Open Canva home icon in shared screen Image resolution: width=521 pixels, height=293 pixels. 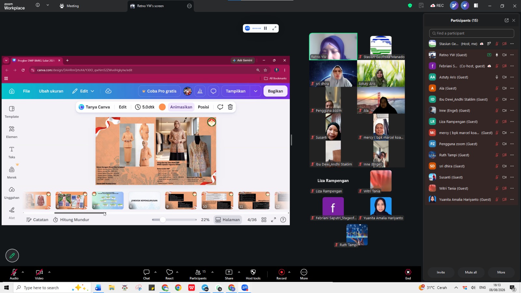12,91
